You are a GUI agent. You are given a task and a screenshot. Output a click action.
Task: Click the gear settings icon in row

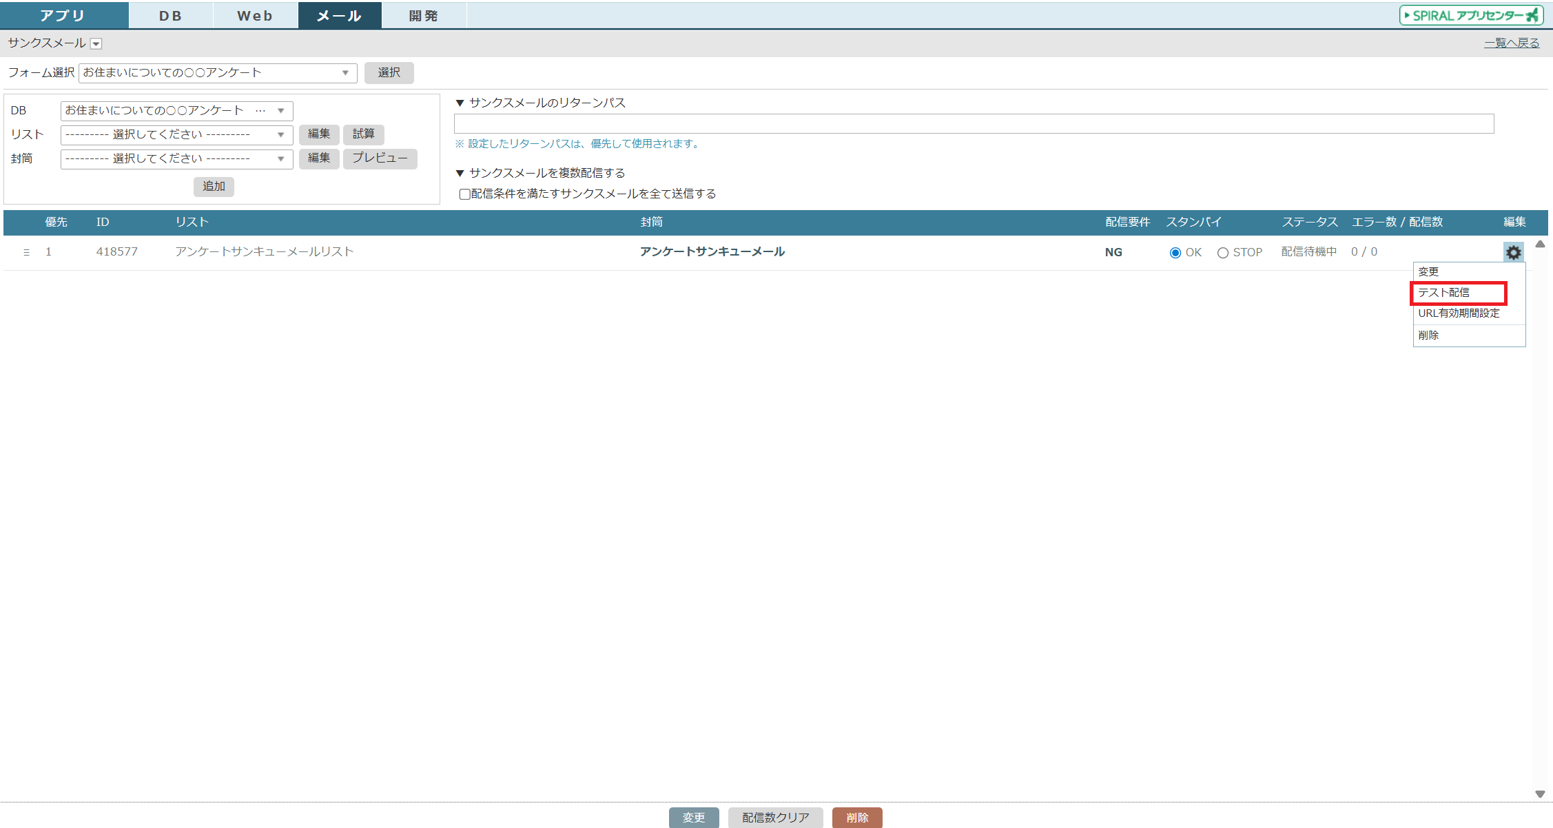click(x=1512, y=252)
